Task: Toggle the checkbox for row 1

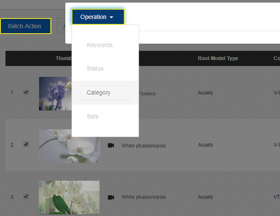Action: (26, 92)
